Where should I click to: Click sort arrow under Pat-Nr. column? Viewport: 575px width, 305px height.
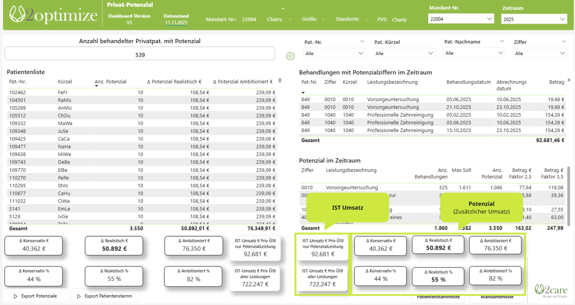303,93
